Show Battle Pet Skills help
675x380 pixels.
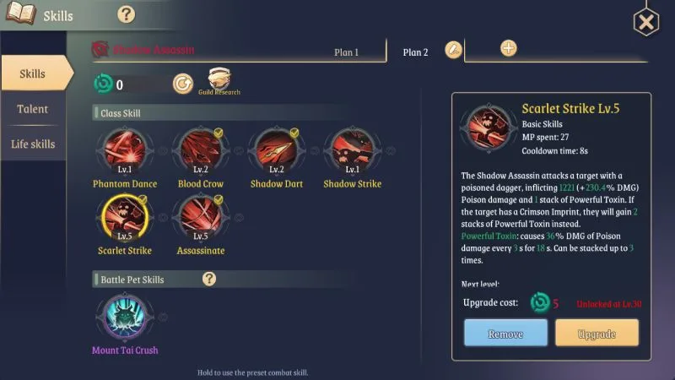[209, 279]
